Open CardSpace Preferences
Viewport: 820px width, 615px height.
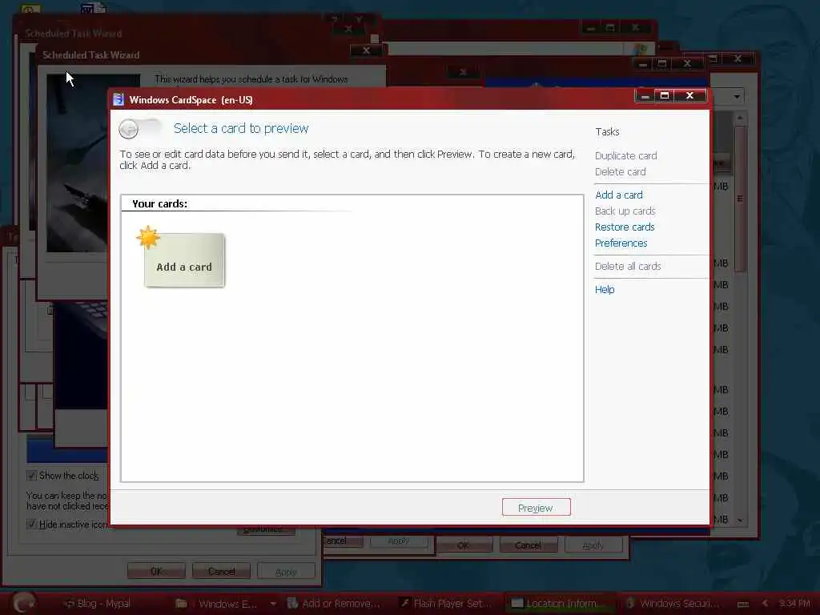[x=621, y=243]
